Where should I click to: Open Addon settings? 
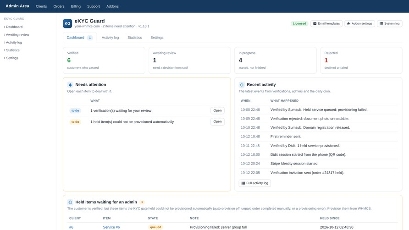coord(359,23)
